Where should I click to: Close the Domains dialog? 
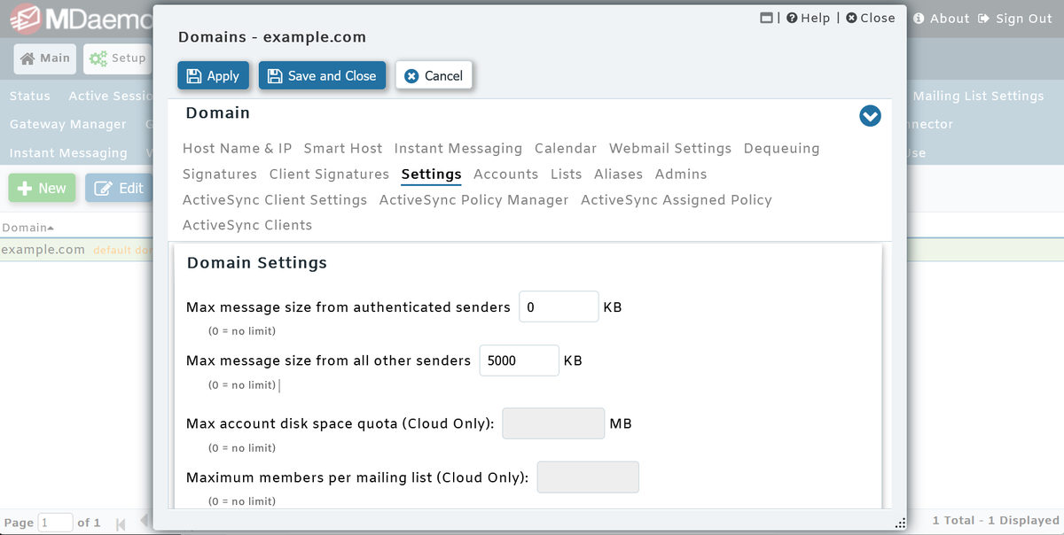(x=871, y=18)
